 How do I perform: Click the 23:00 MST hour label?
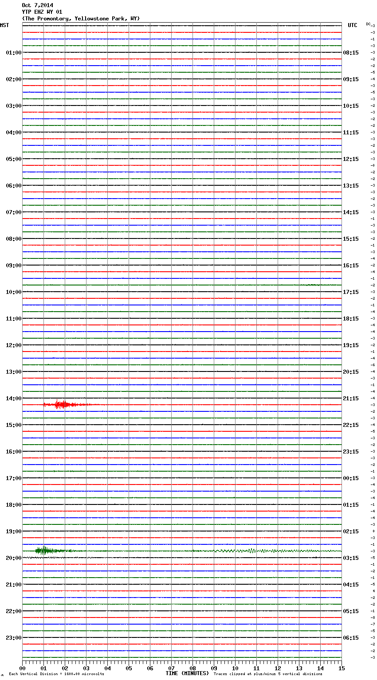point(13,638)
